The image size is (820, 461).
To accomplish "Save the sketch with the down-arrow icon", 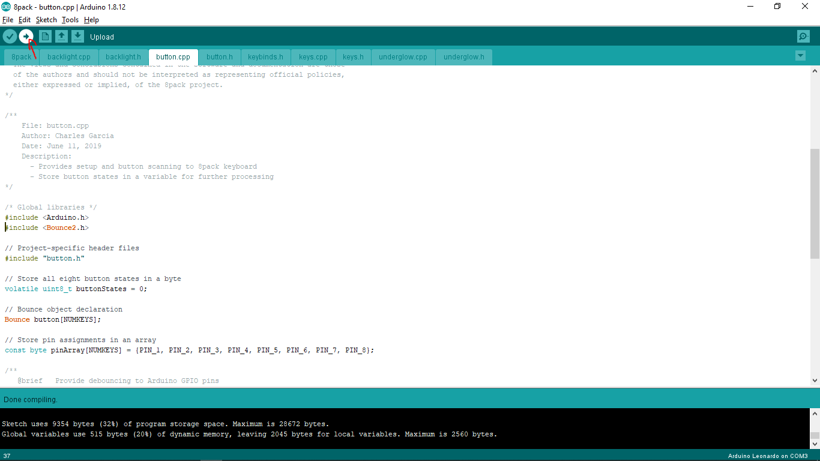I will coord(77,37).
